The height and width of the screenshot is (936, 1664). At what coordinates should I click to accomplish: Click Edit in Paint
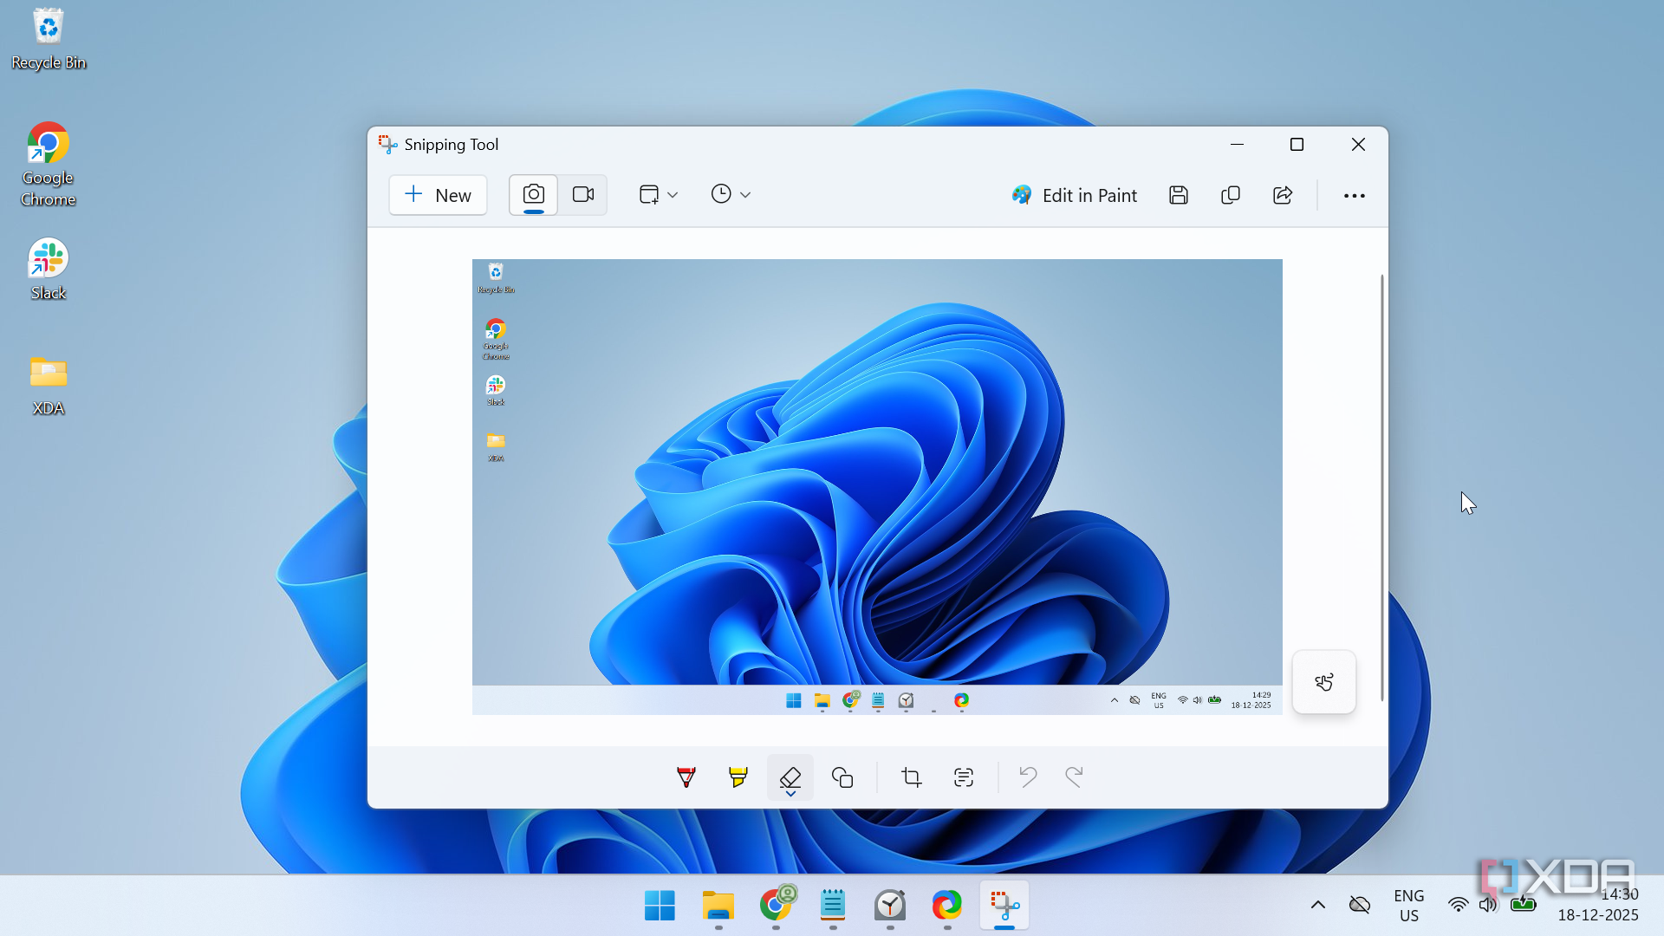click(x=1075, y=196)
